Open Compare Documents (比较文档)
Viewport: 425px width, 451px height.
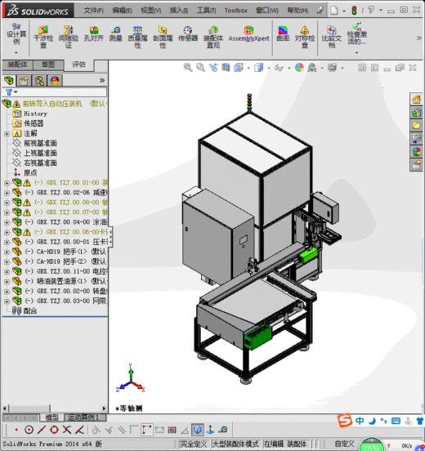click(x=332, y=37)
